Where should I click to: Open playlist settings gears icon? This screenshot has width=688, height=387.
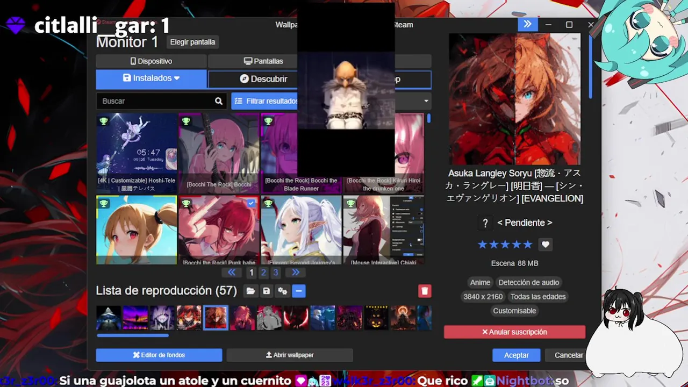click(x=282, y=291)
